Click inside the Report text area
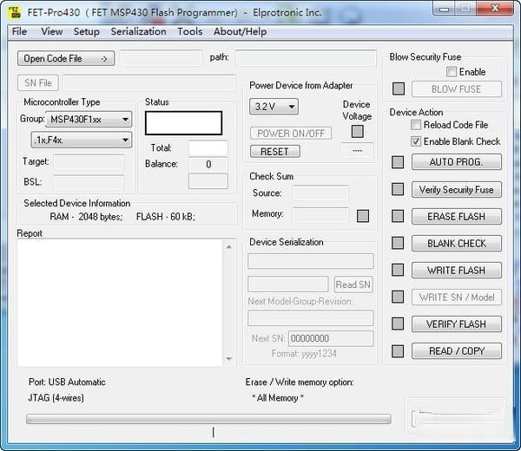 tap(120, 303)
